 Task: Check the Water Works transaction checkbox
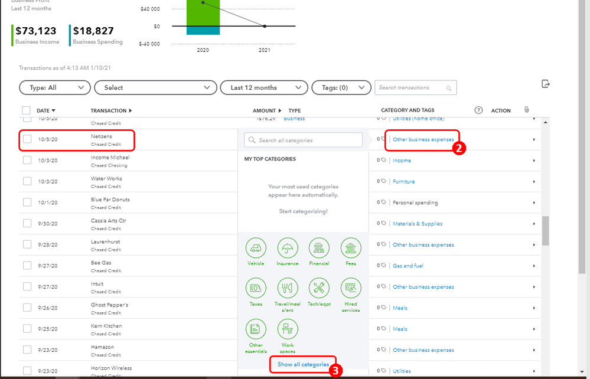[27, 181]
